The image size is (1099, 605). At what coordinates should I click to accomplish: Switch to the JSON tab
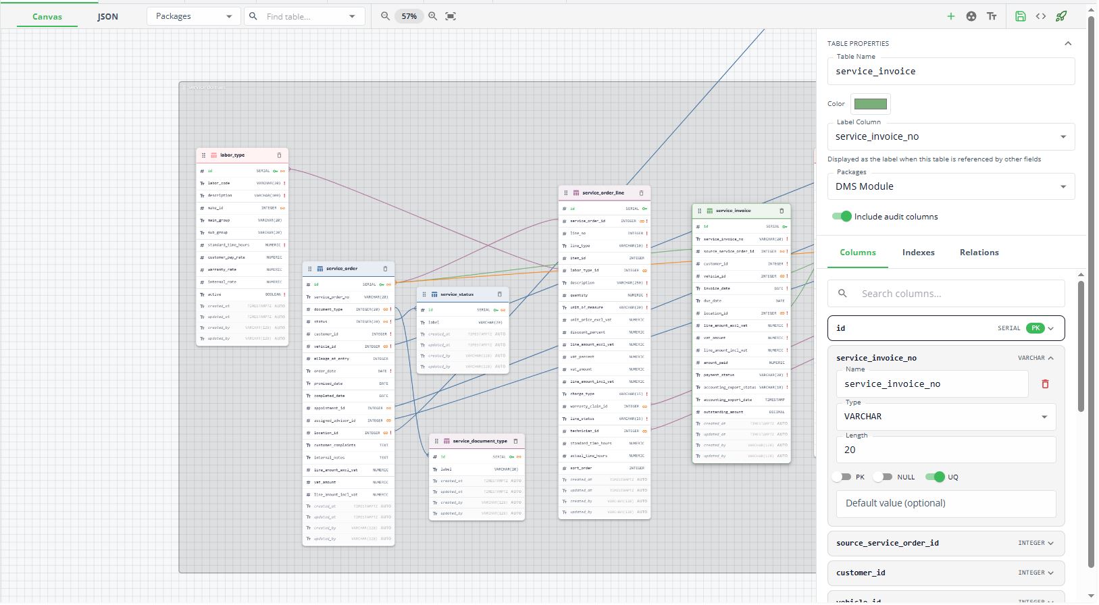click(107, 17)
